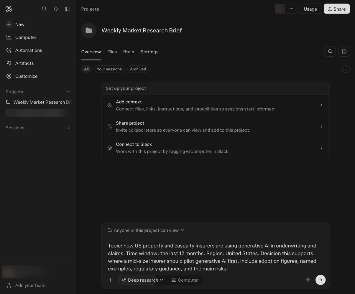355x294 pixels.
Task: Click the Projects breadcrumb
Action: [x=90, y=9]
